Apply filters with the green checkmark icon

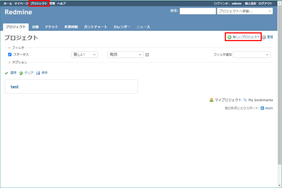pyautogui.click(x=7, y=73)
